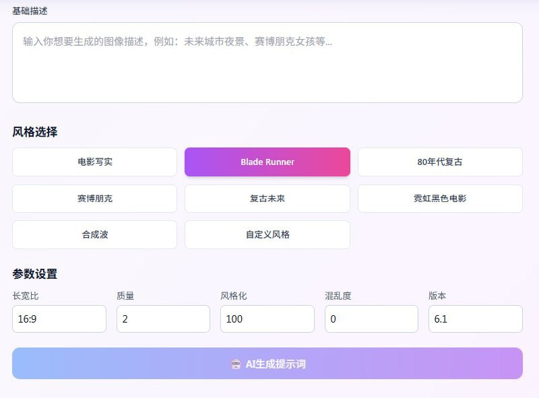This screenshot has width=539, height=398.
Task: Select the 合成波 style option
Action: (94, 234)
